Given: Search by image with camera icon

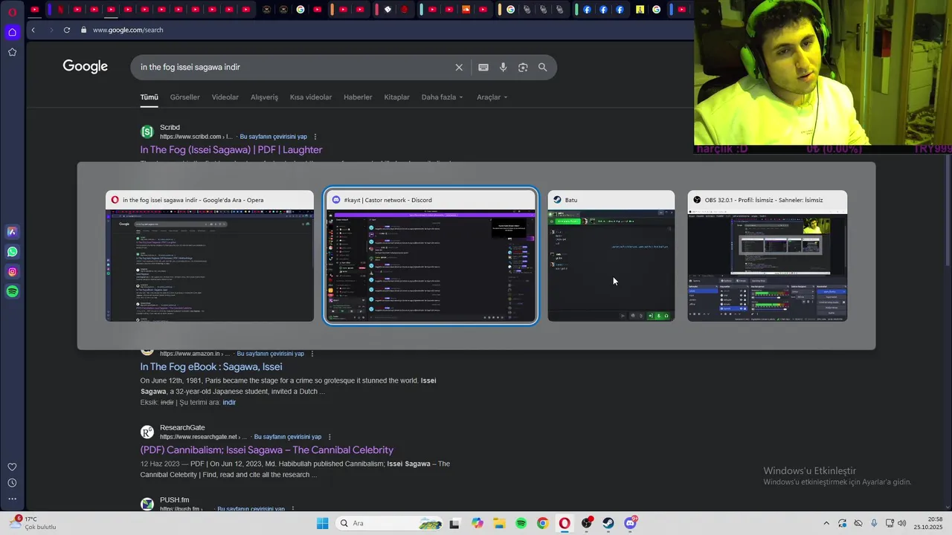Looking at the screenshot, I should tap(523, 67).
